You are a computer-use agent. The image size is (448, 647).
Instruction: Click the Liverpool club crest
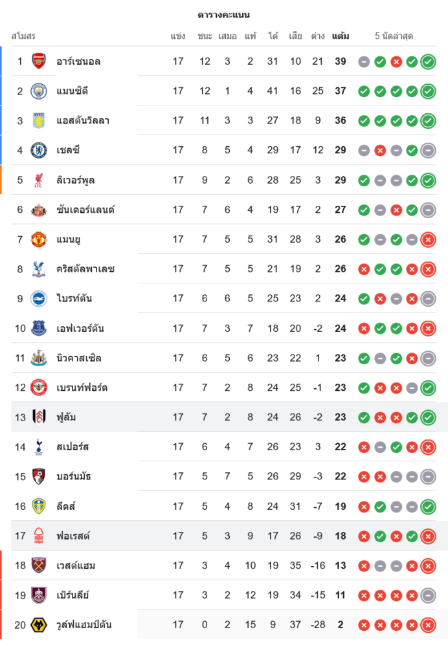39,180
